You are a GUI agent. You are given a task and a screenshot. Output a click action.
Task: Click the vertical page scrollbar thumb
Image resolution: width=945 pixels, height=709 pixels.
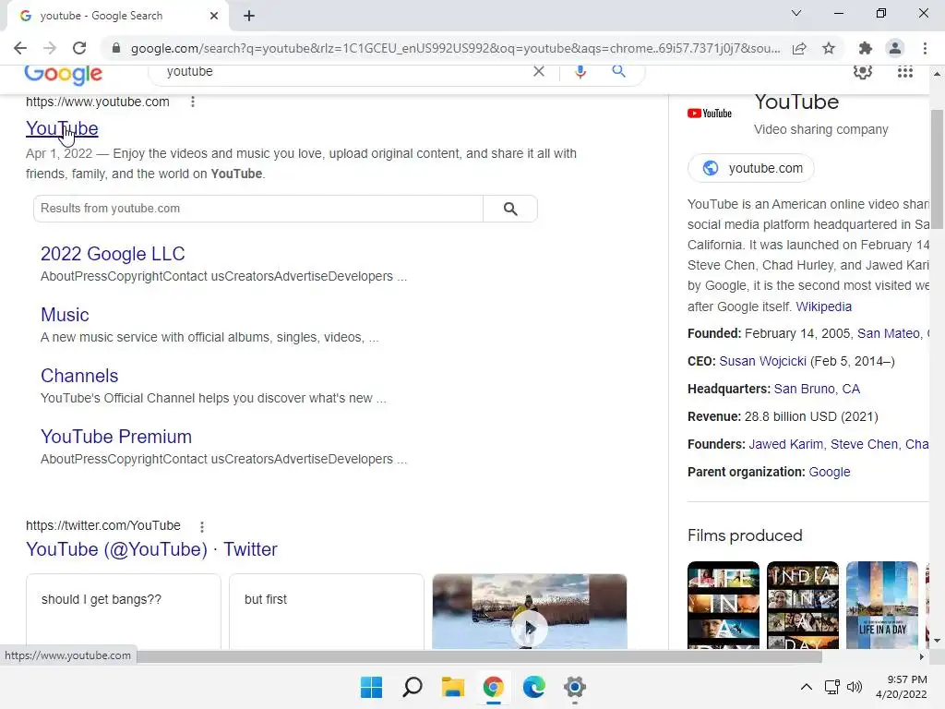(937, 168)
